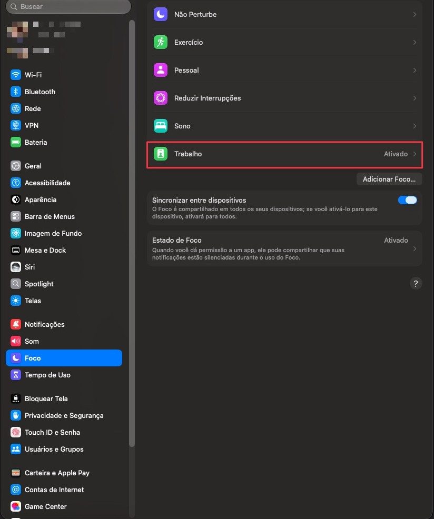The width and height of the screenshot is (434, 519).
Task: Expand the Reduzir Interrupções chevron
Action: pyautogui.click(x=415, y=98)
